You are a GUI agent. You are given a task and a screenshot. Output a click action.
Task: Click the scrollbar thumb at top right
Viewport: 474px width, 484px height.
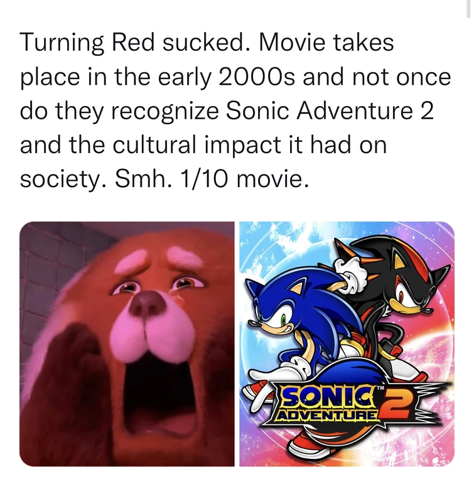tap(468, 9)
